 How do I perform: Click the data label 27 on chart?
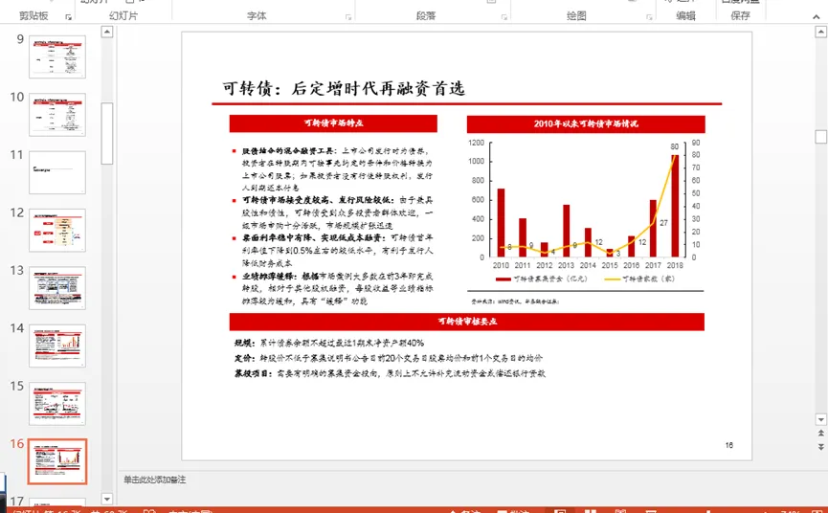click(x=663, y=223)
